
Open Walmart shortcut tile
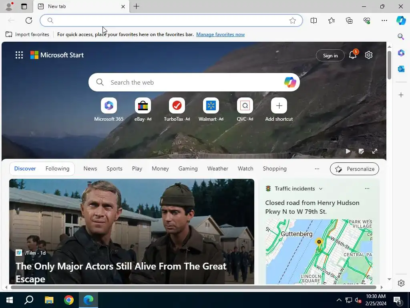click(211, 110)
